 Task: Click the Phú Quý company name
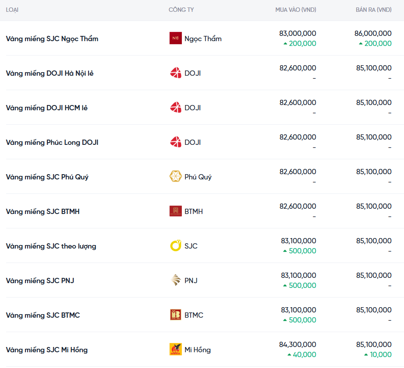(198, 177)
